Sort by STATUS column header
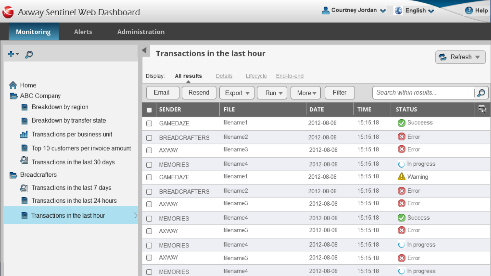Screen dimensions: 491x276 click(407, 109)
